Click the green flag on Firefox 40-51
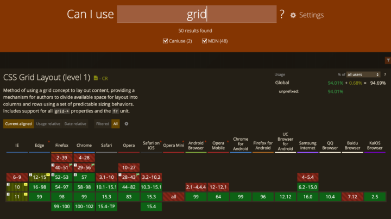 [71, 165]
